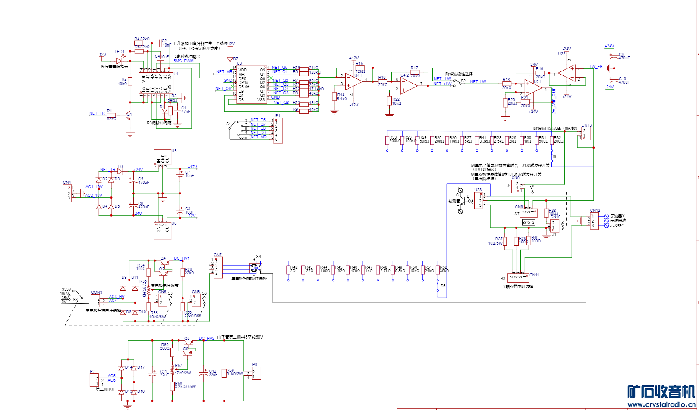Image resolution: width=699 pixels, height=410 pixels.
Task: Click the CN12 oscilloscope output connector
Action: (x=594, y=221)
